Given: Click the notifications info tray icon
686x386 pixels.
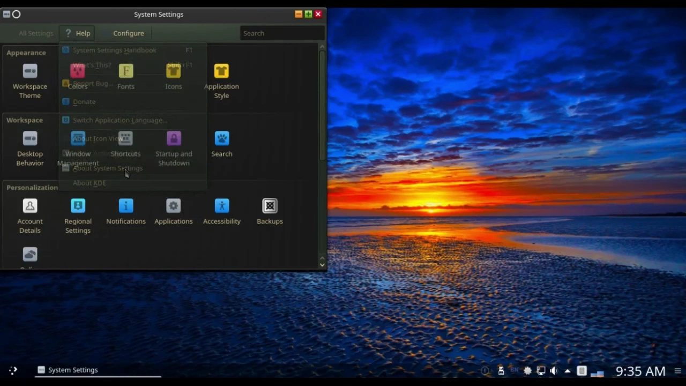Looking at the screenshot, I should coord(485,370).
